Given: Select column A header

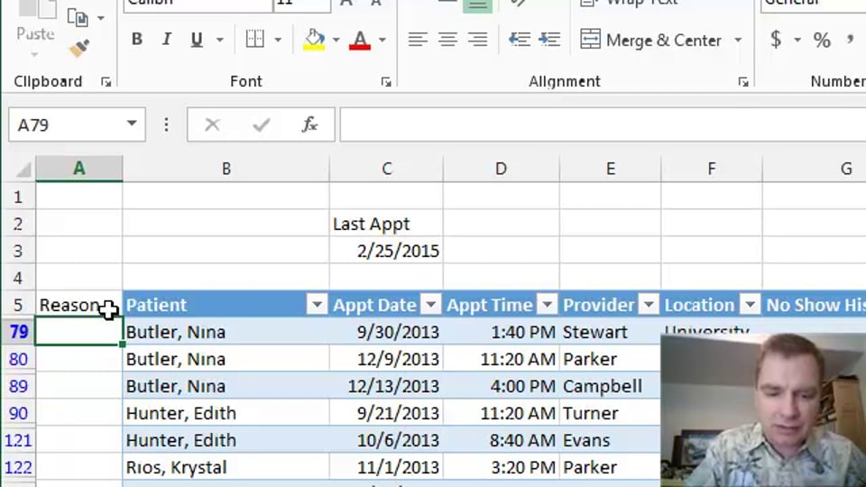Looking at the screenshot, I should pos(79,169).
